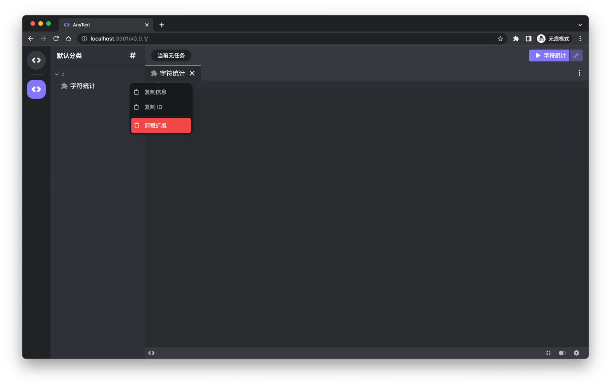Select the purple active workspace icon

36,89
